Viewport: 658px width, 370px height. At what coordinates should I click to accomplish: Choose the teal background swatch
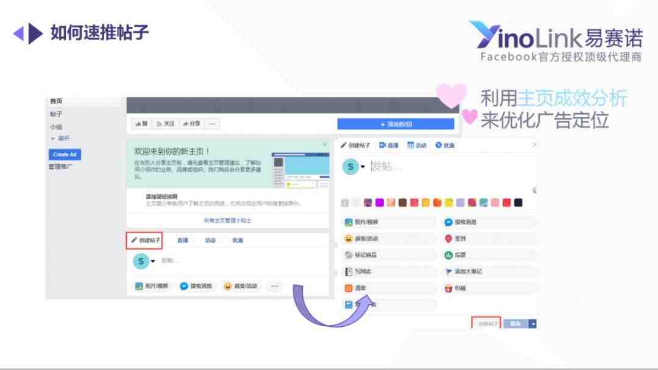pos(483,203)
